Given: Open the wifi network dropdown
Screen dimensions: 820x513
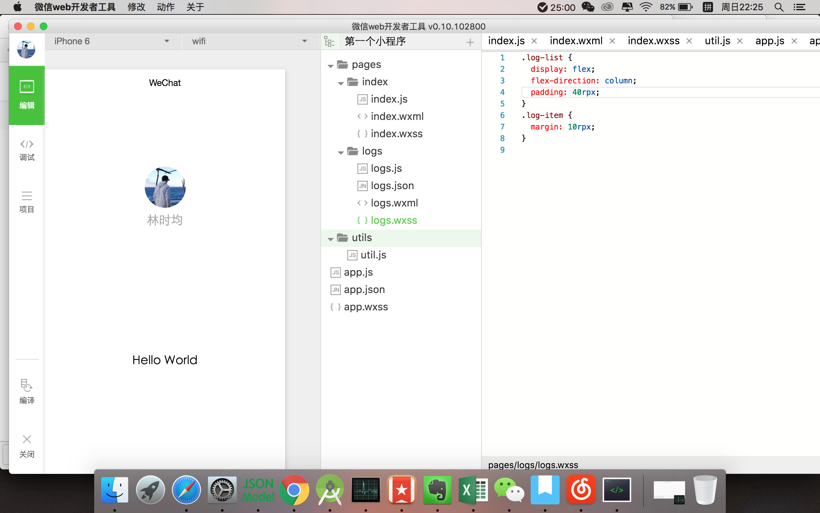Looking at the screenshot, I should 249,41.
